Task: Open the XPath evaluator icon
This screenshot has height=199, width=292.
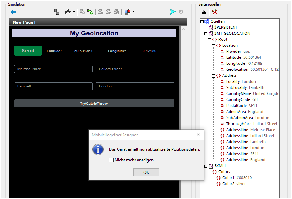Action: tap(204, 12)
